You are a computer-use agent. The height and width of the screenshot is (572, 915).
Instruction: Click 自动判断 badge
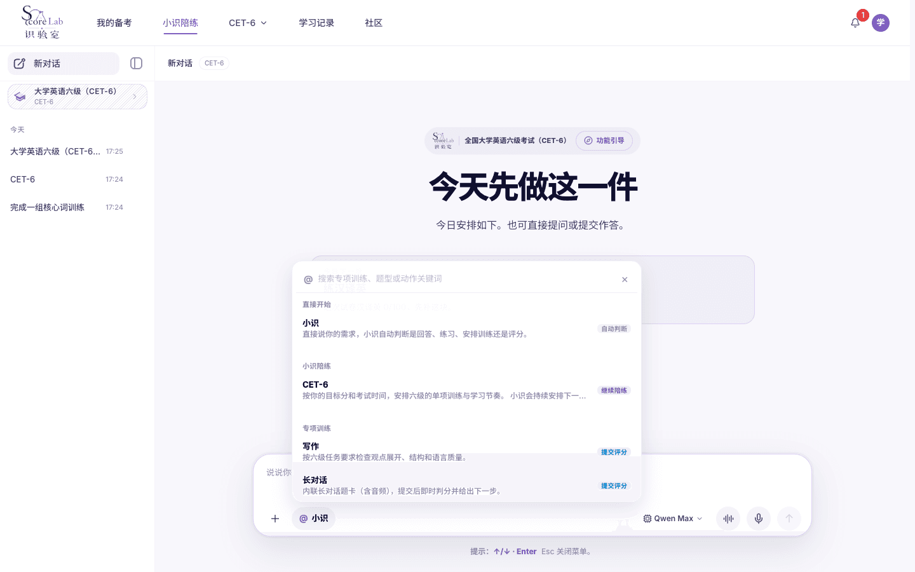[614, 329]
